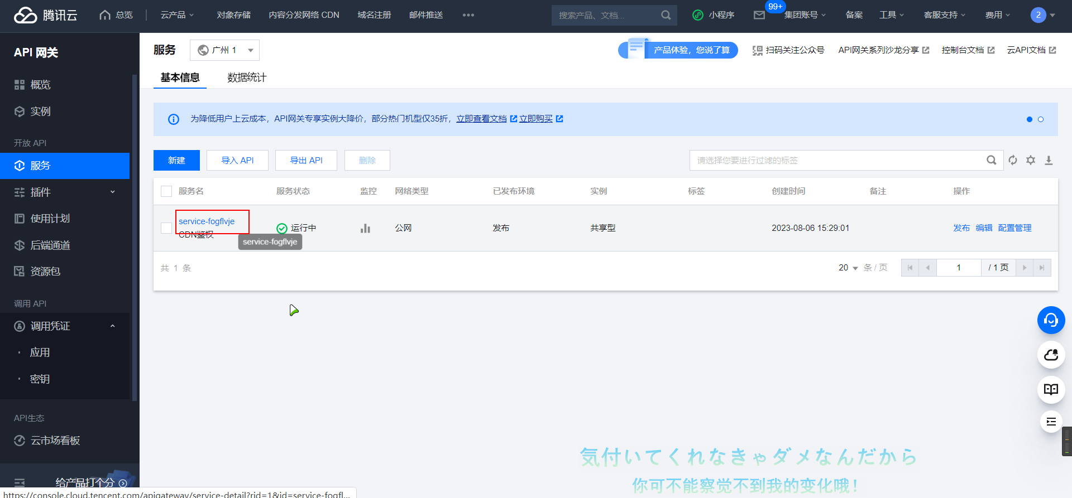
Task: Click the QR code follow account icon
Action: 757,50
